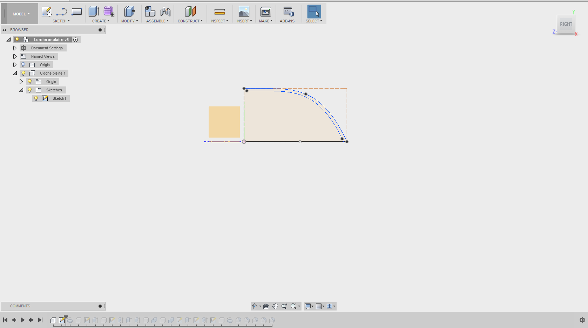
Task: Click the RIGHT face of ViewCube
Action: click(x=566, y=24)
